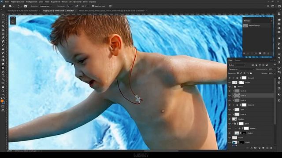282x158 pixels.
Task: Create new adjustment layer icon
Action: (260, 148)
